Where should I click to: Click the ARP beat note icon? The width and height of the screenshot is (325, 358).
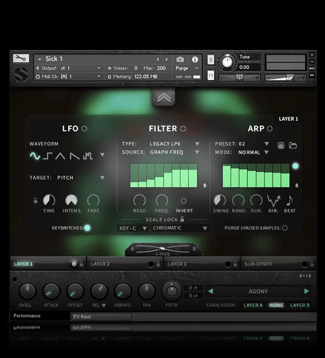289,201
